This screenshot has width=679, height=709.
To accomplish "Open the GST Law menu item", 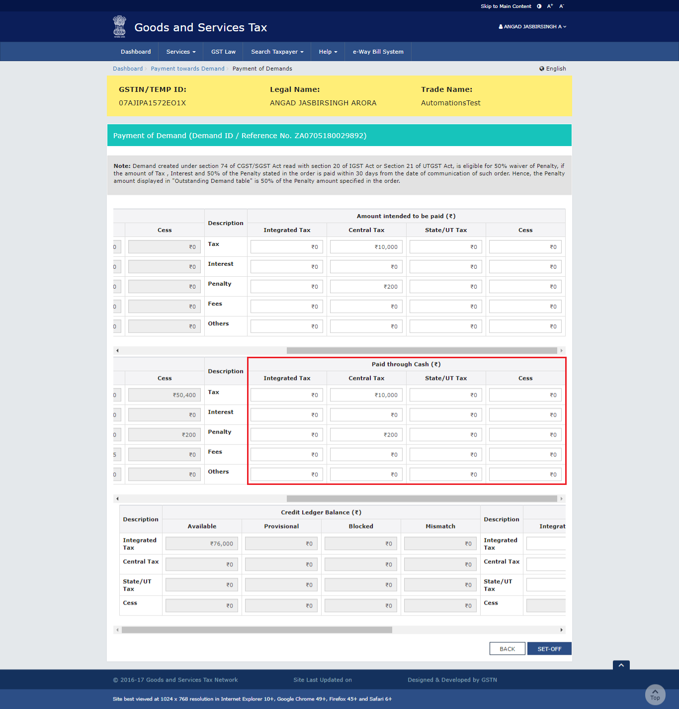I will point(223,52).
